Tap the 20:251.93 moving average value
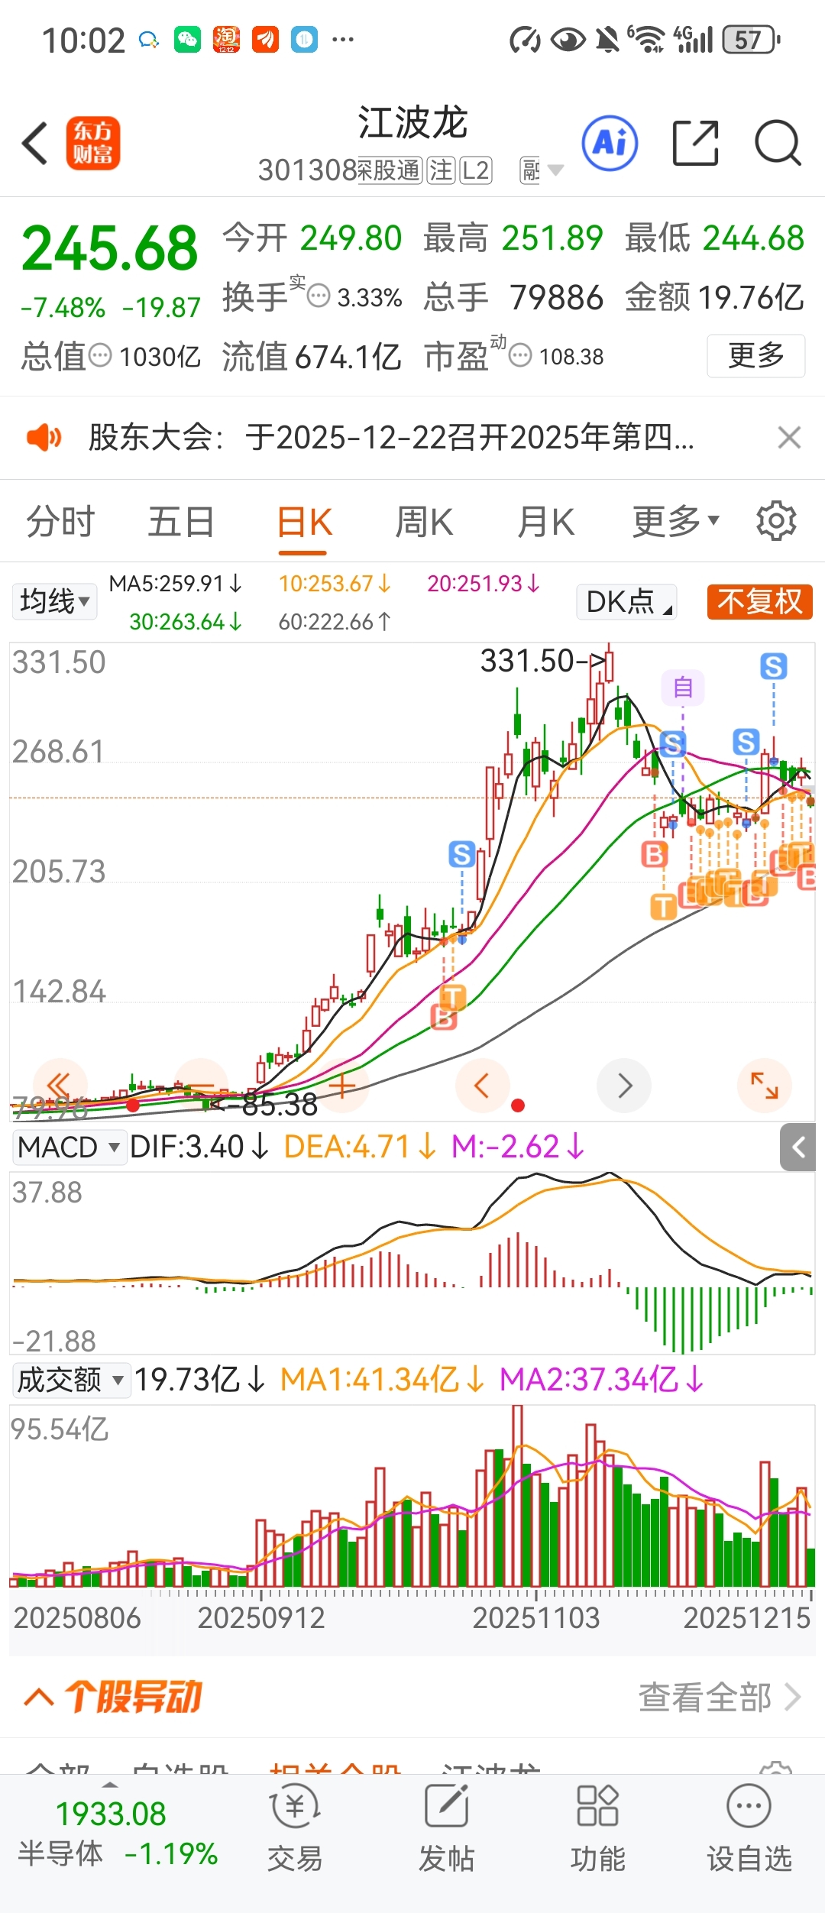 [x=484, y=584]
